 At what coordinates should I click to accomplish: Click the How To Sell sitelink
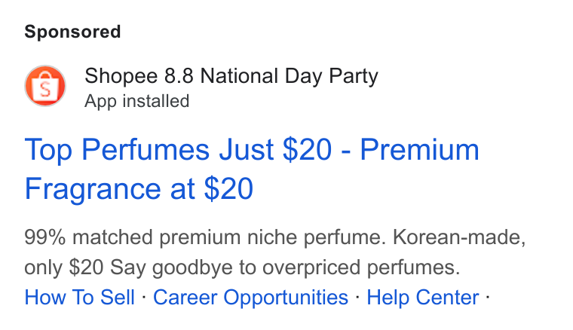click(x=80, y=297)
